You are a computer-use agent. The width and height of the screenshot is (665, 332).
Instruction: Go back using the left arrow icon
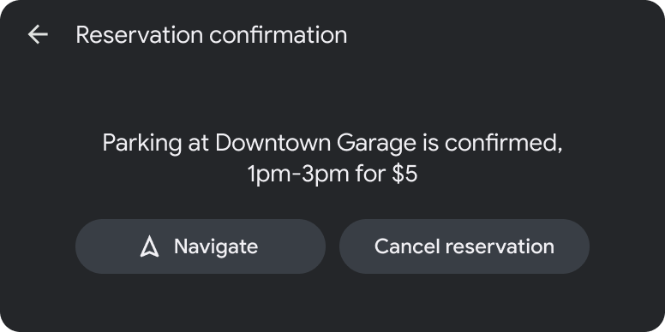pyautogui.click(x=38, y=34)
